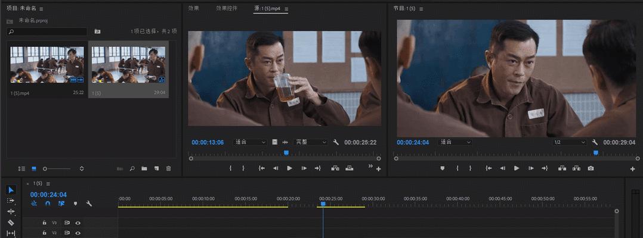Viewport: 643px width, 238px height.
Task: Open the program monitor 适合 zoom dropdown
Action: click(455, 142)
